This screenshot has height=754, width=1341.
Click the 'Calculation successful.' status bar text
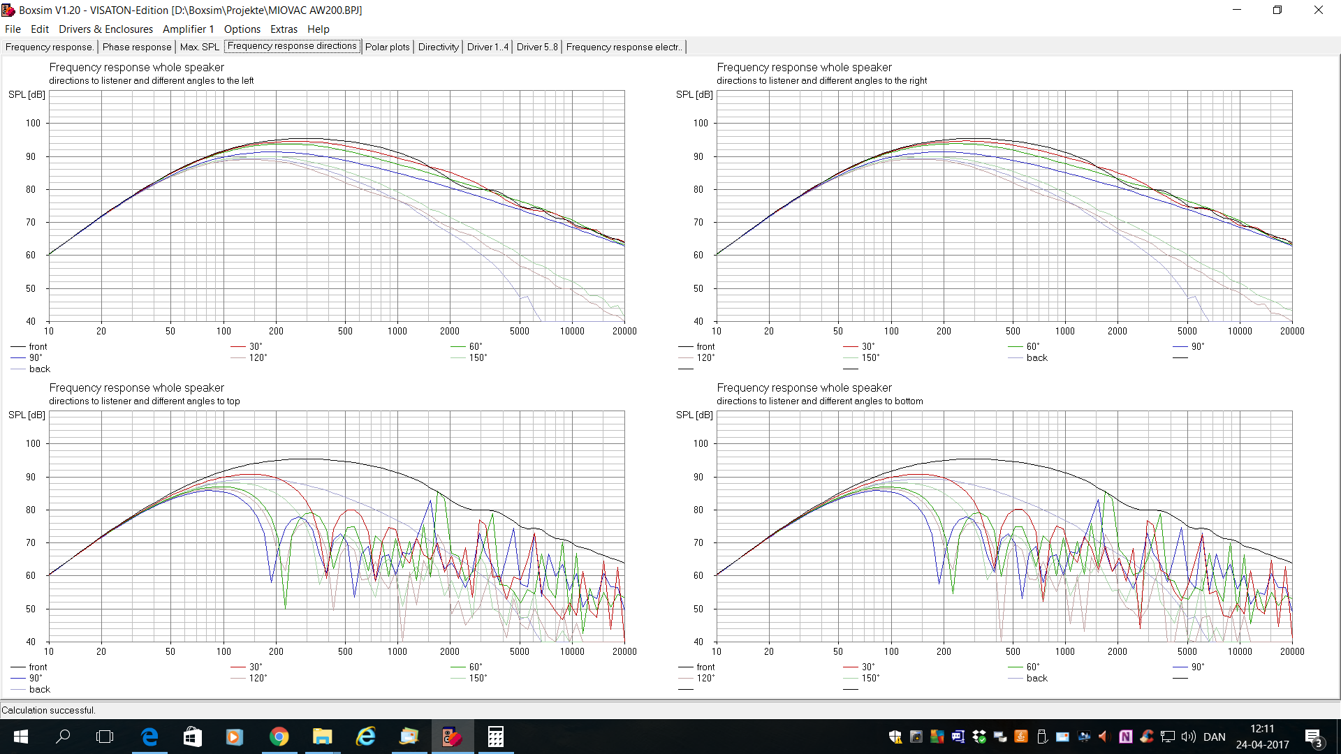tap(48, 710)
